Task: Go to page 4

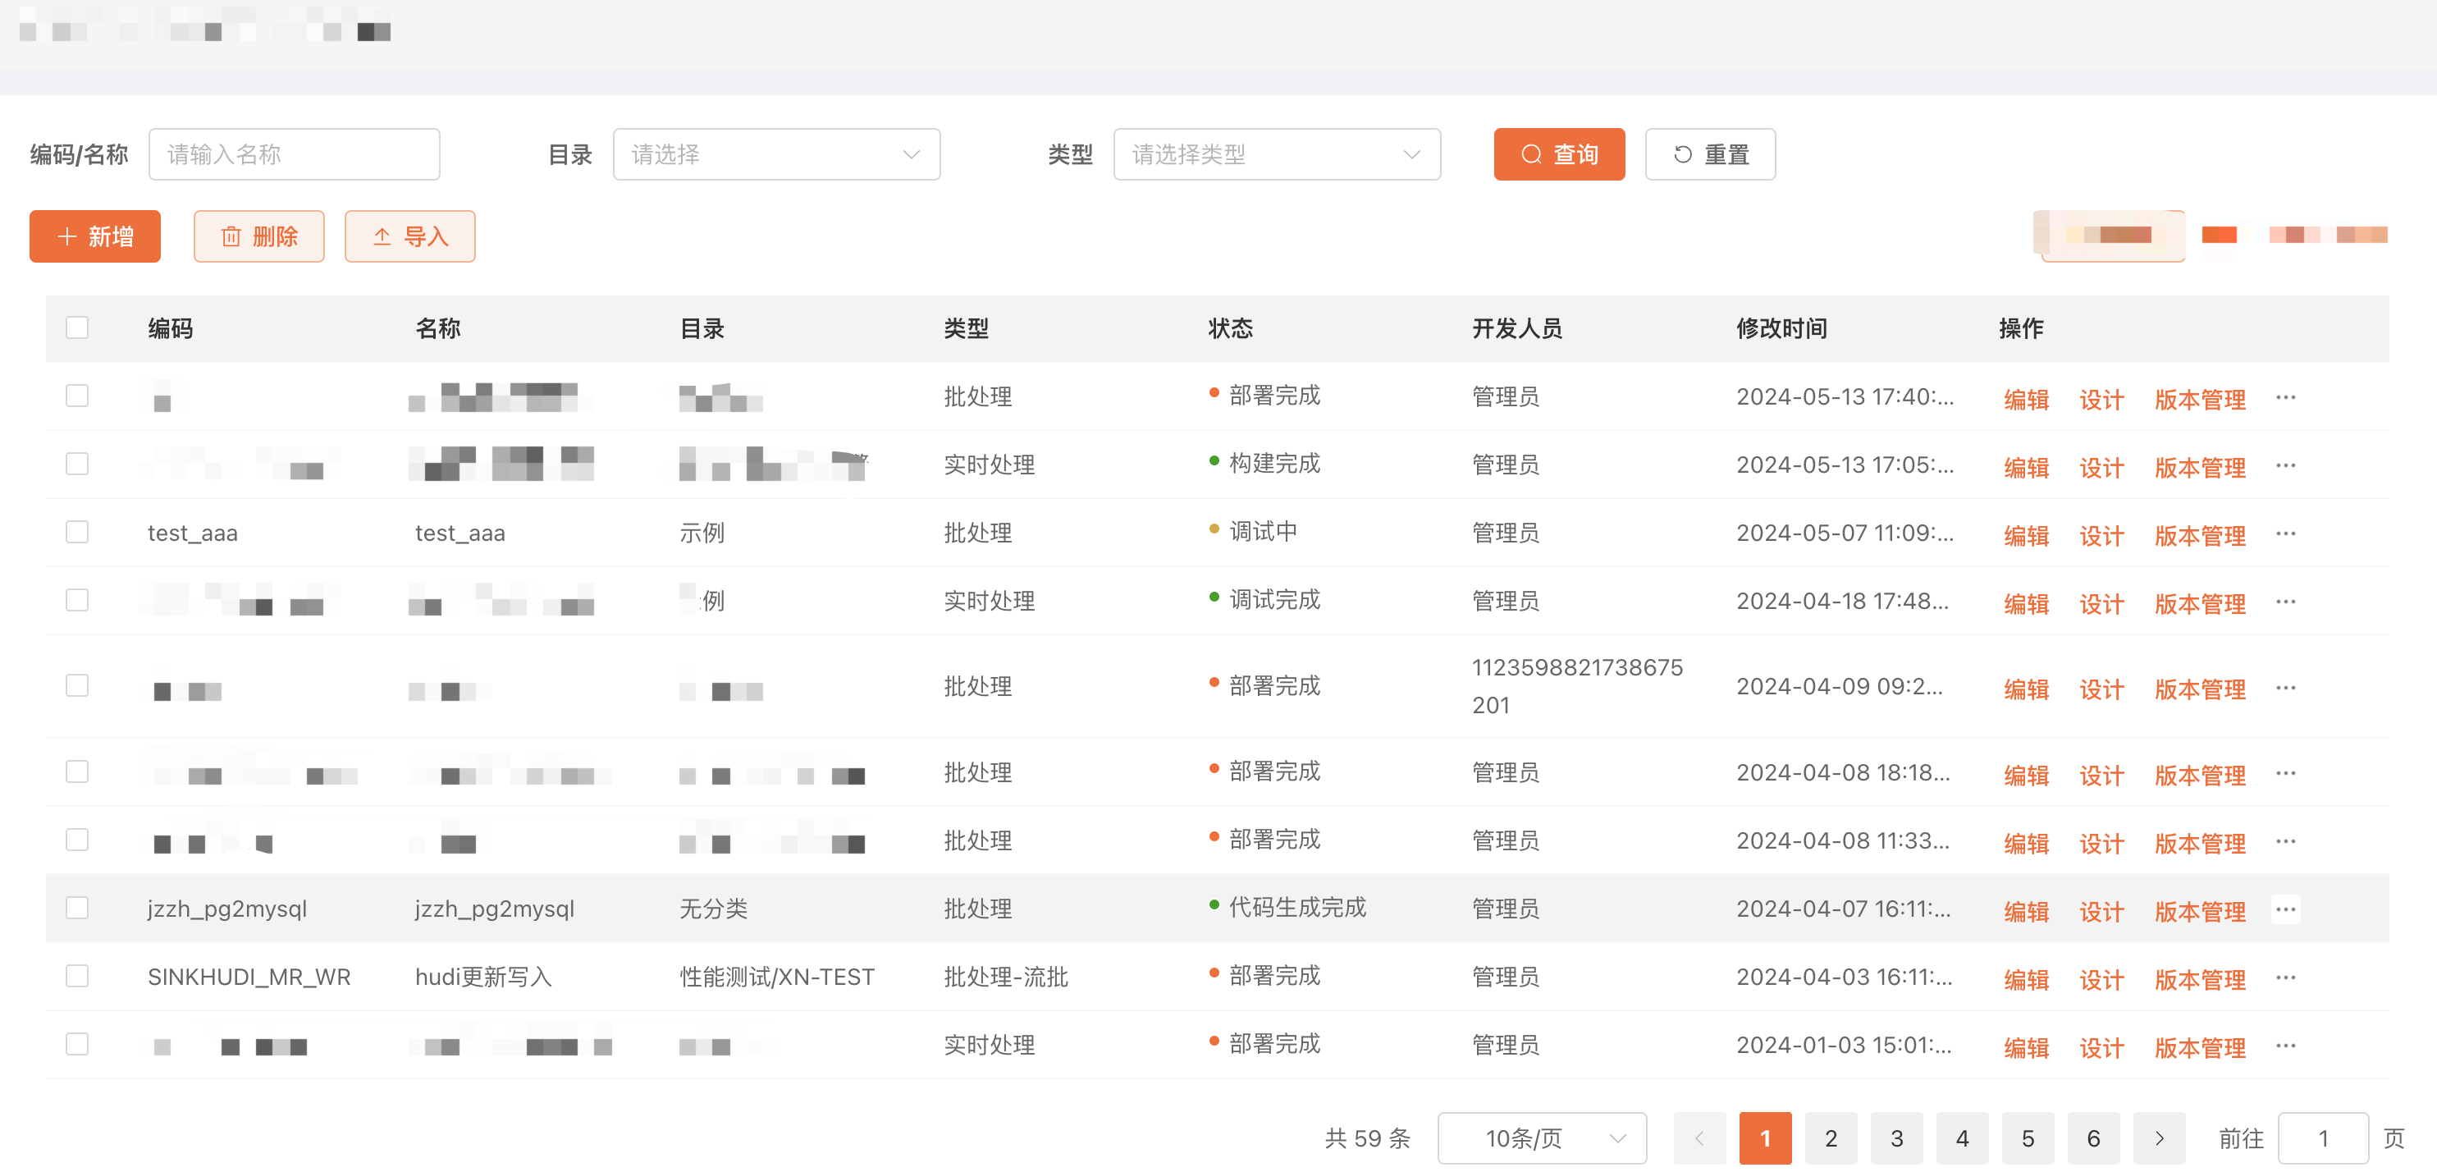Action: coord(1962,1138)
